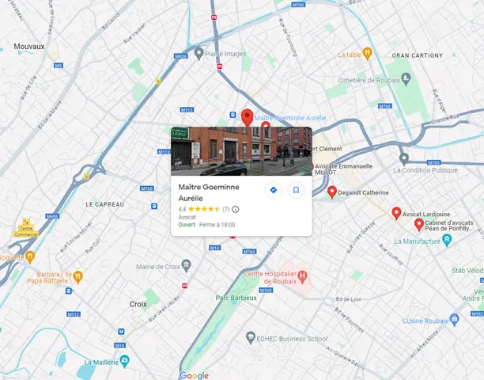Viewport: 484px width, 380px height.
Task: Click the metro M icon near Croix
Action: (x=121, y=332)
